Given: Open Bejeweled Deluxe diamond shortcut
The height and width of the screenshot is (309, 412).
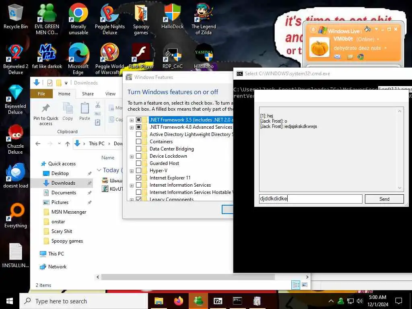Looking at the screenshot, I should [x=16, y=99].
